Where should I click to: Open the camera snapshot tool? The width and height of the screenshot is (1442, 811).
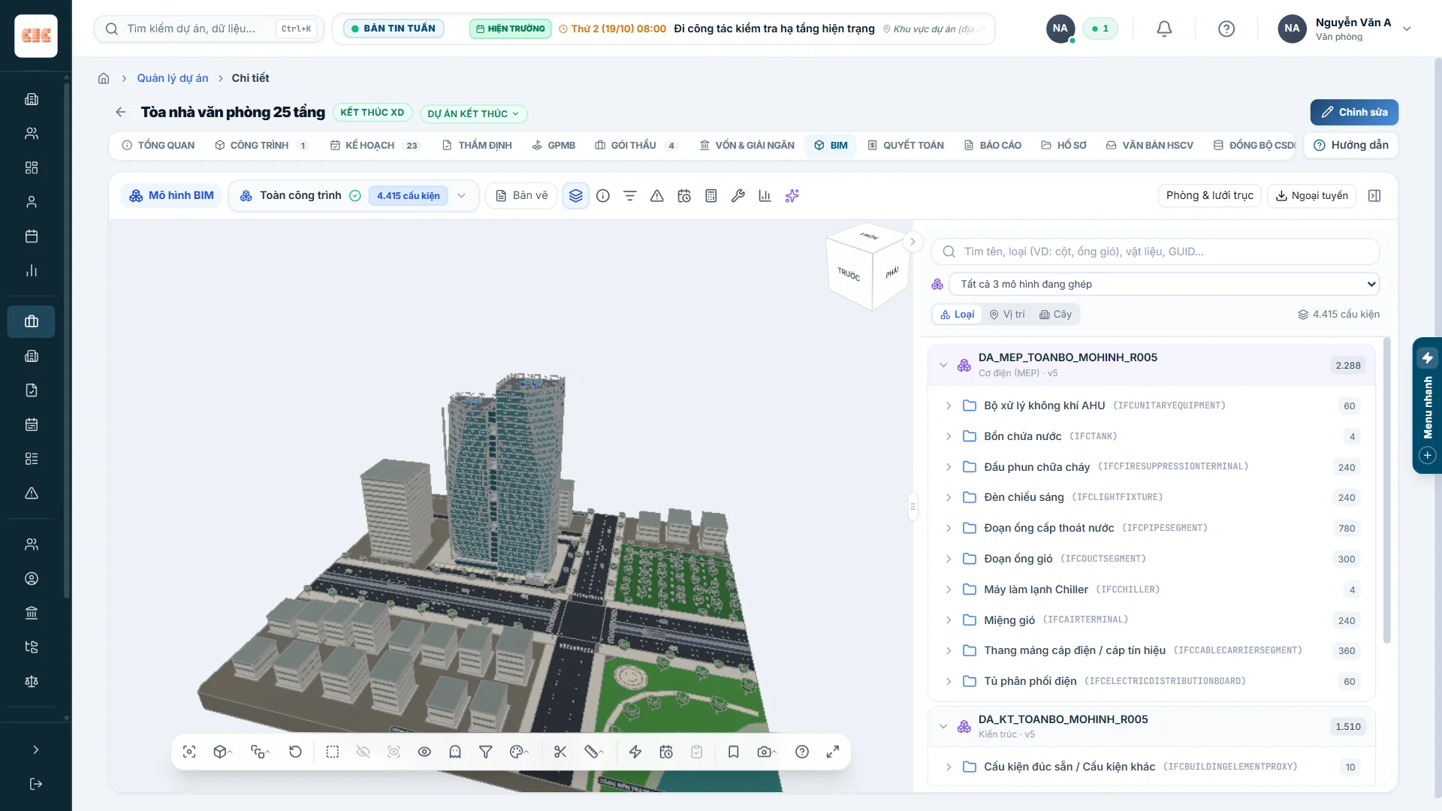[765, 752]
